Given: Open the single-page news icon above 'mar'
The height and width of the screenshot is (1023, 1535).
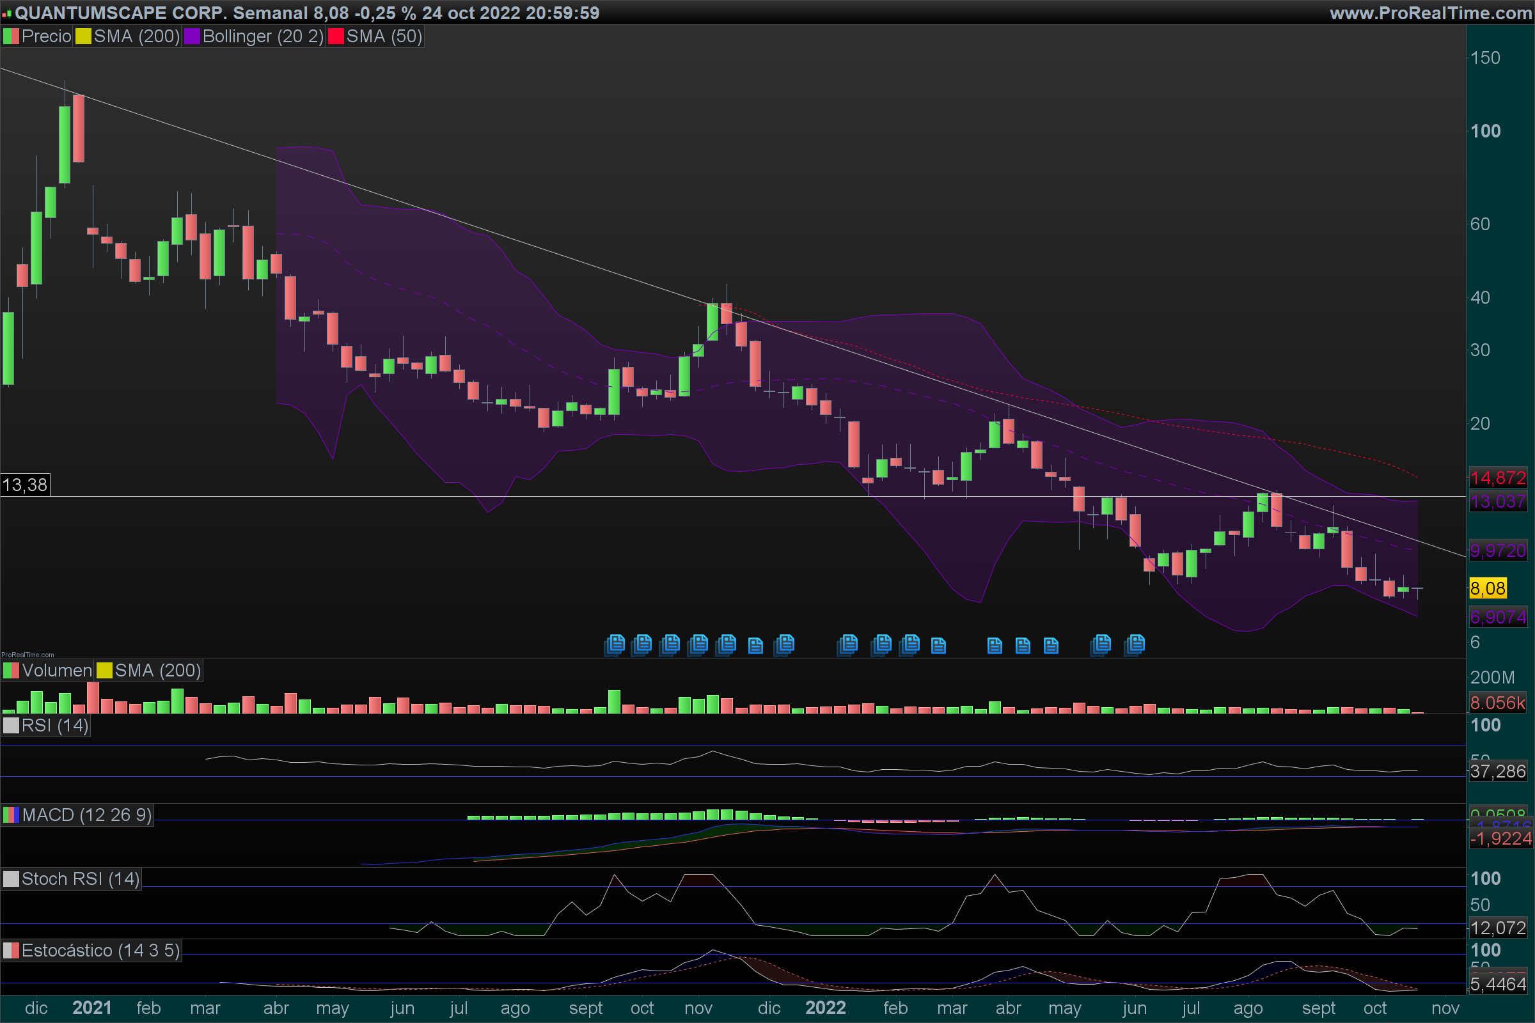Looking at the screenshot, I should coord(938,645).
